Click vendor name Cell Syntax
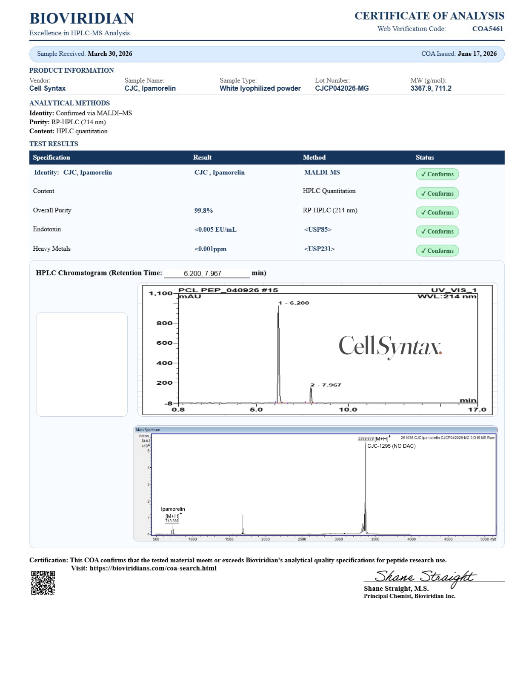 47,89
